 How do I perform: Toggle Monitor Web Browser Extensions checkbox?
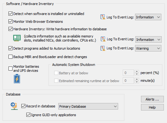coord(10,22)
